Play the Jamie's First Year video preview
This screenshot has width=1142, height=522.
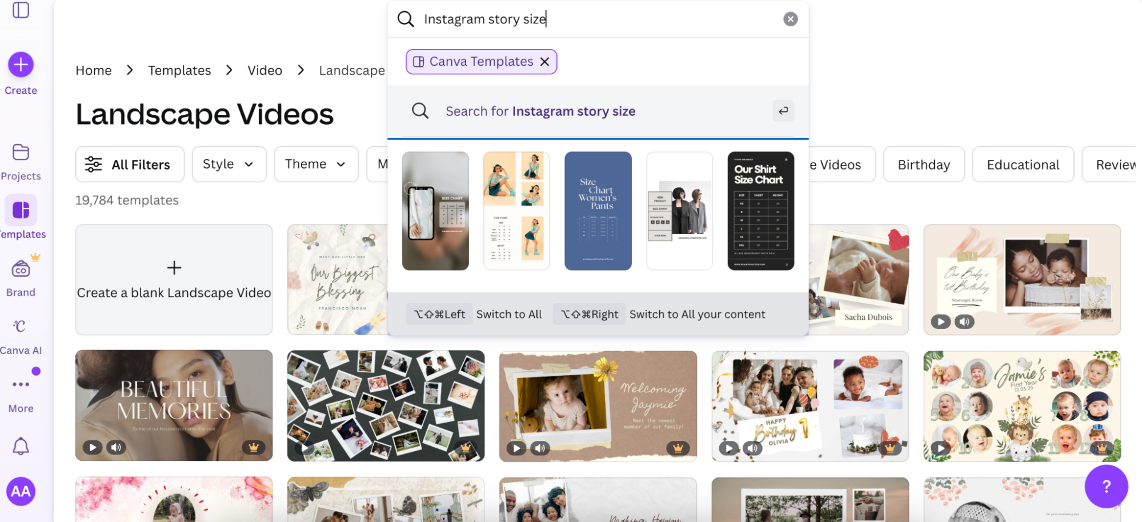[940, 448]
